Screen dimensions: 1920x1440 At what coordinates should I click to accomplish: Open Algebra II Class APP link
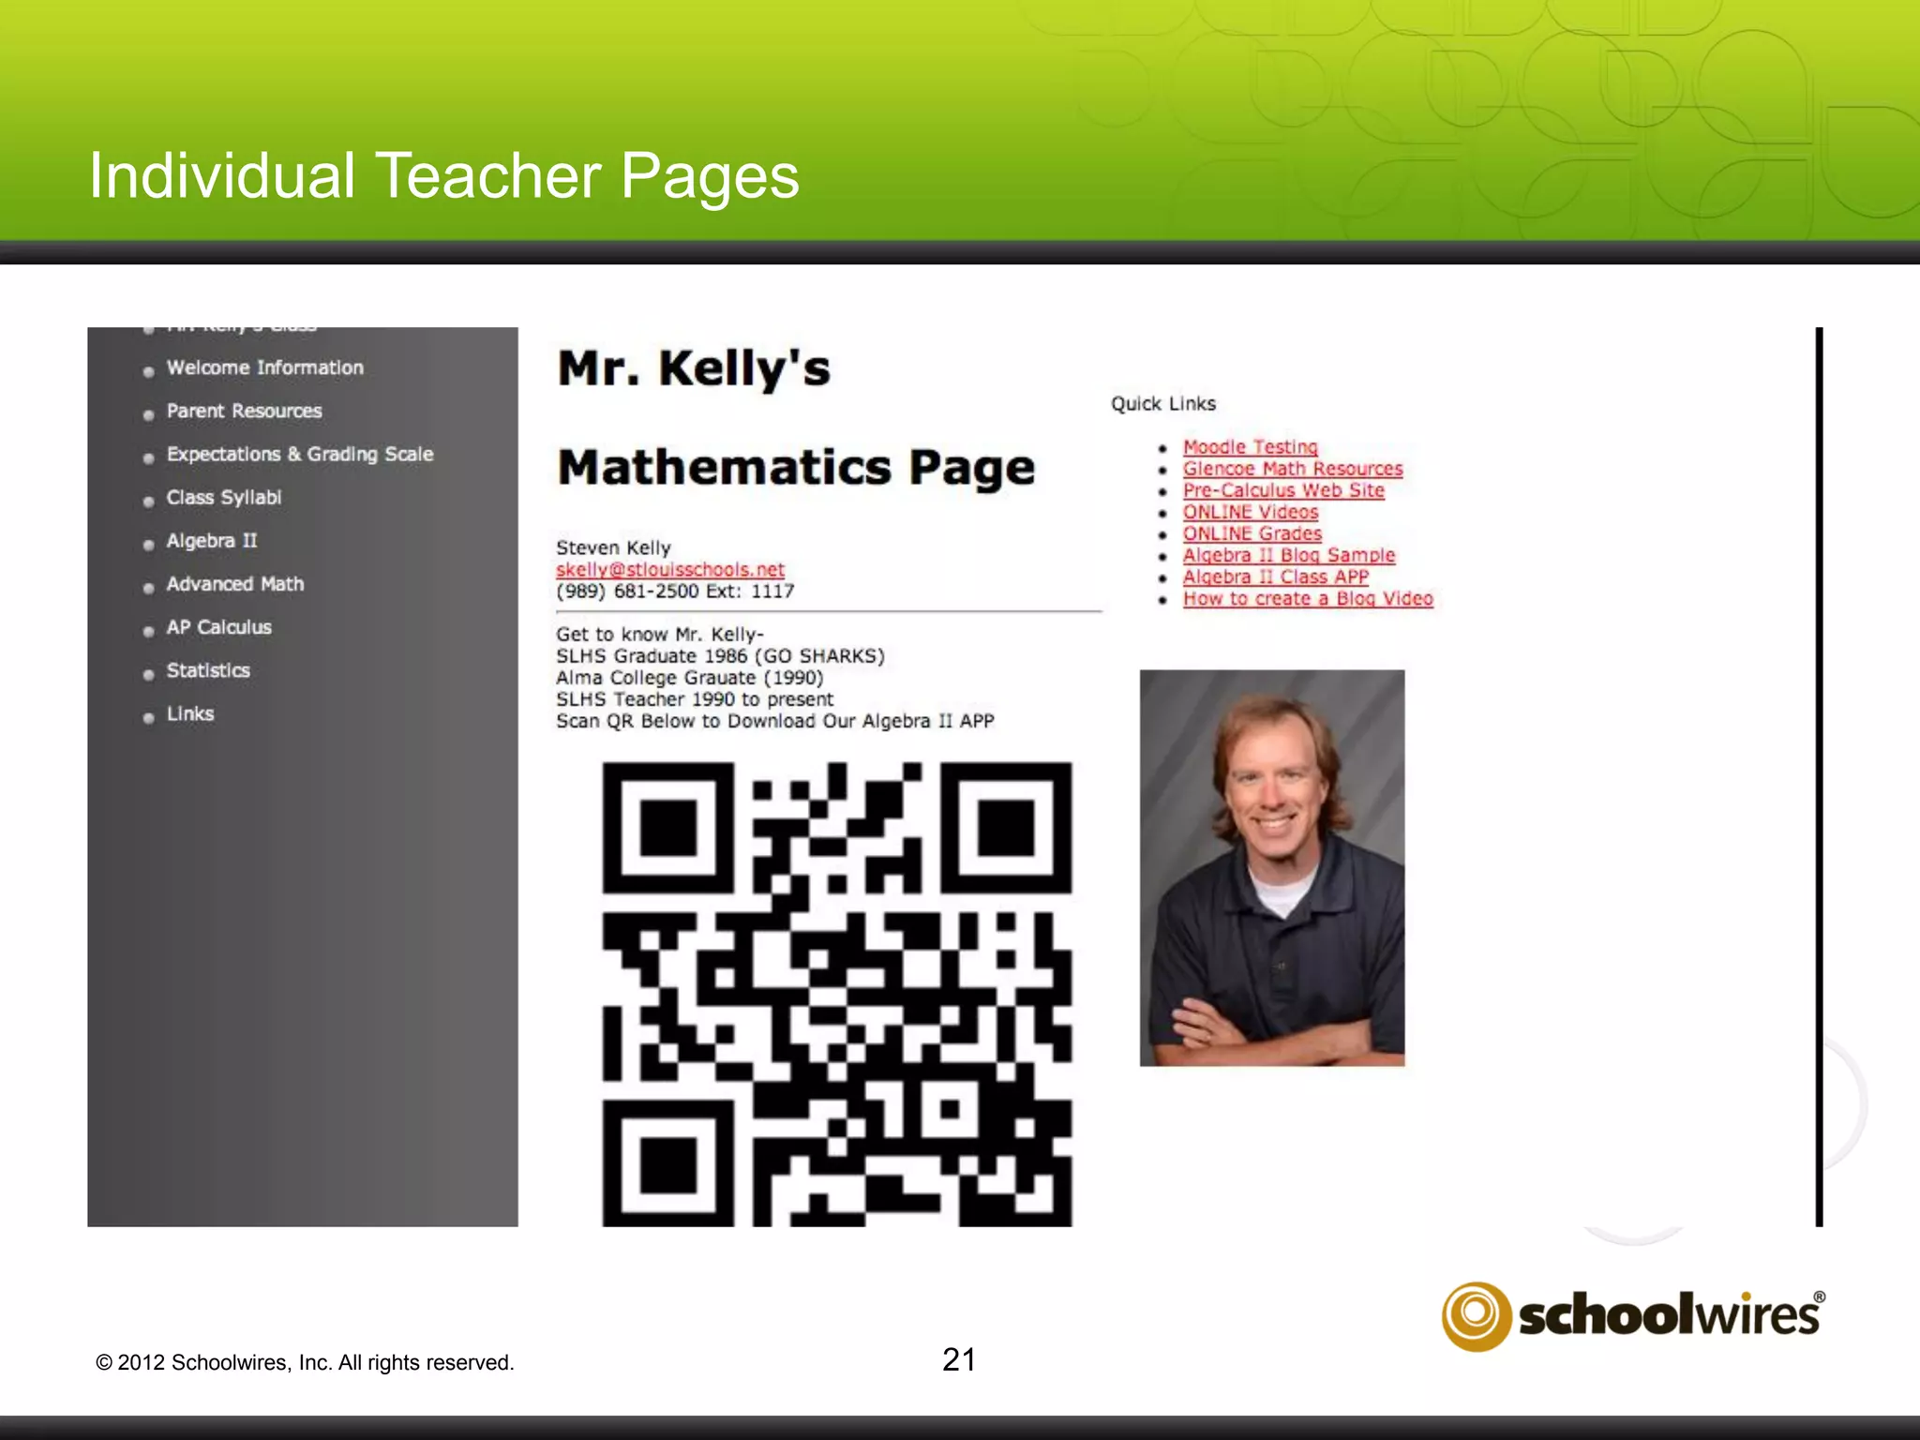click(x=1276, y=577)
